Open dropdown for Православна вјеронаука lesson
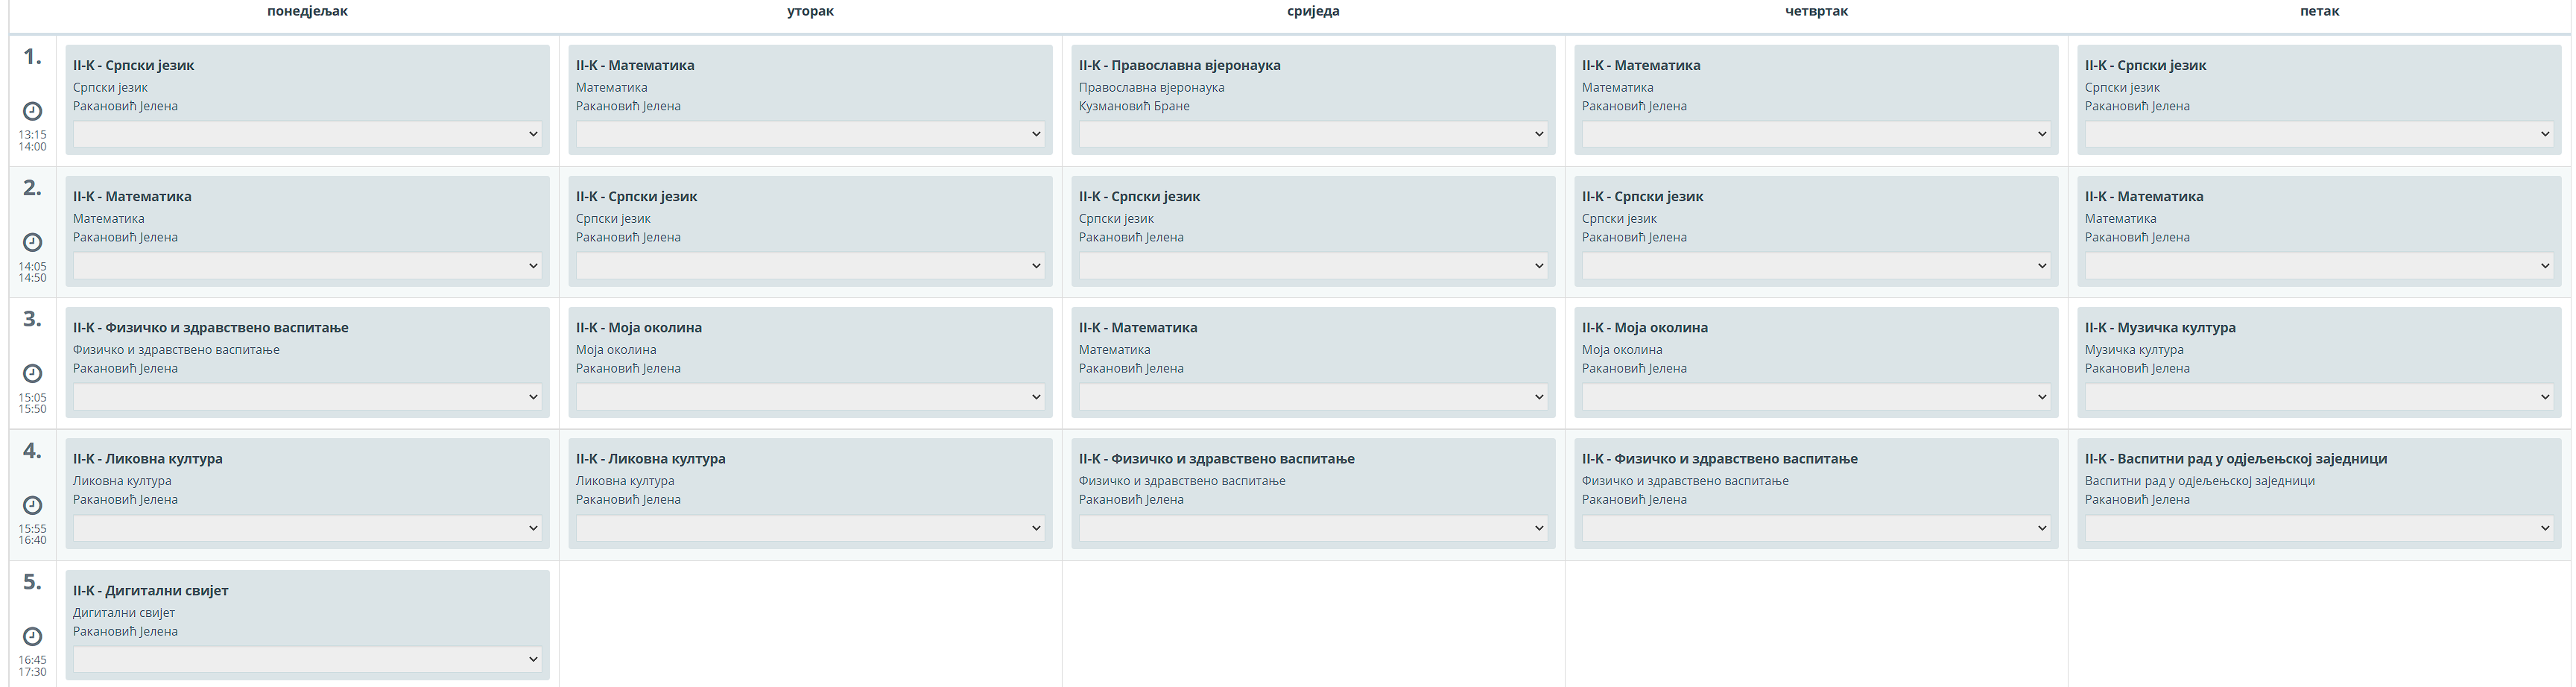 tap(1313, 134)
